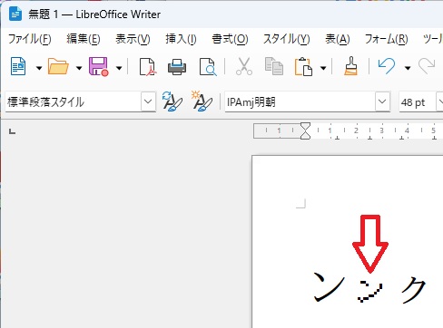Open font name dropdown for IPAmj明朝

(382, 101)
